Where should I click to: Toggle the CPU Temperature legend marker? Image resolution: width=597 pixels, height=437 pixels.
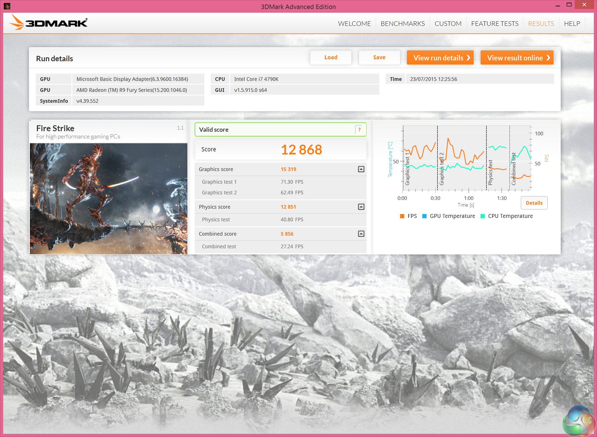(482, 216)
